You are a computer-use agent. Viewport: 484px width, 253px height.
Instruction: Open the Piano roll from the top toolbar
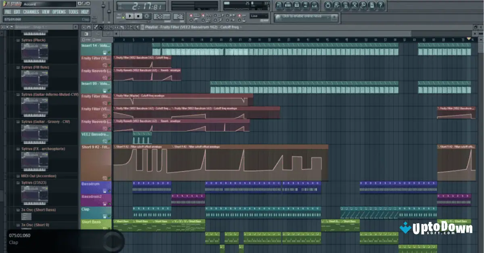click(296, 6)
